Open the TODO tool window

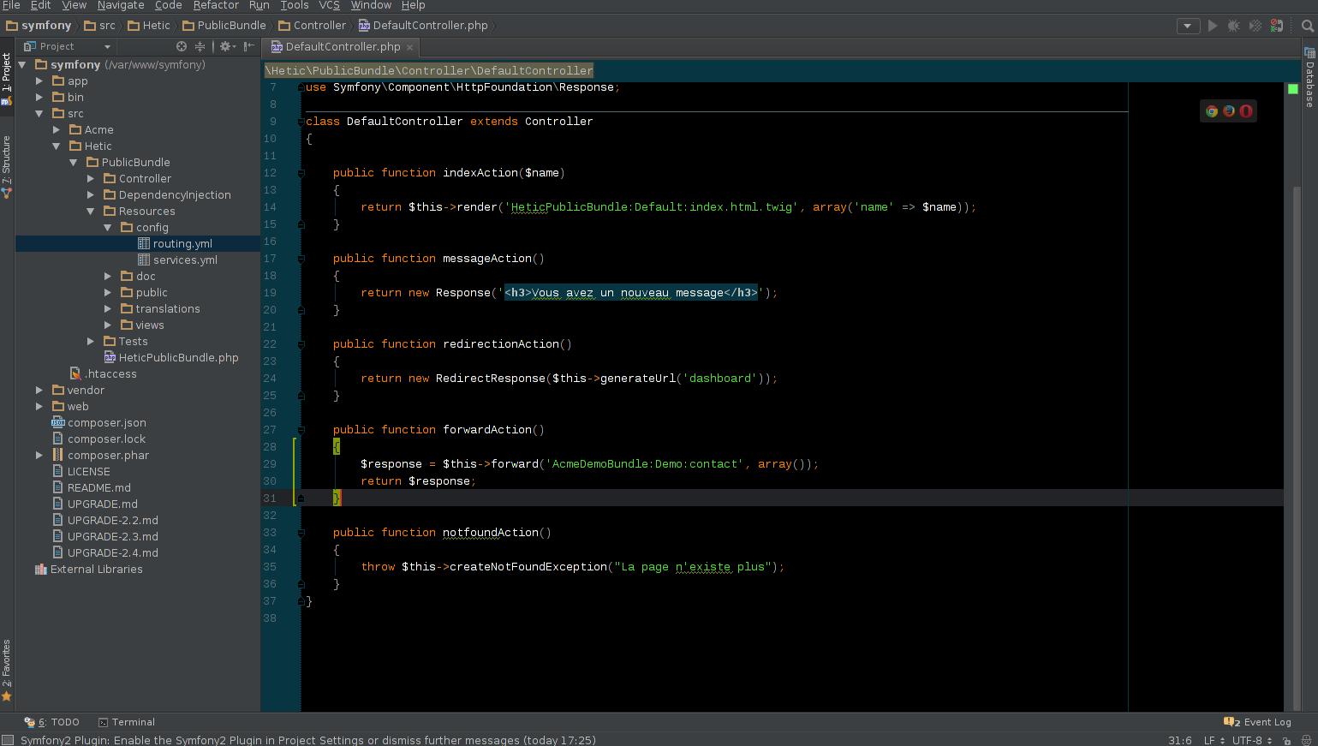pos(51,722)
